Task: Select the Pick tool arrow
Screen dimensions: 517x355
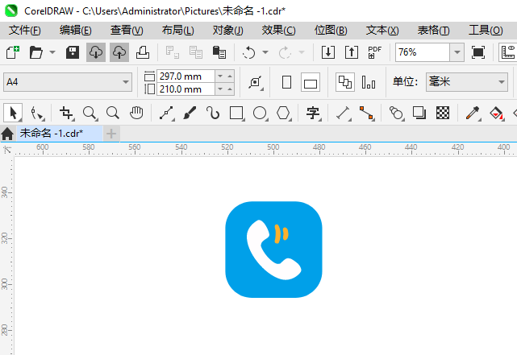Action: click(13, 114)
